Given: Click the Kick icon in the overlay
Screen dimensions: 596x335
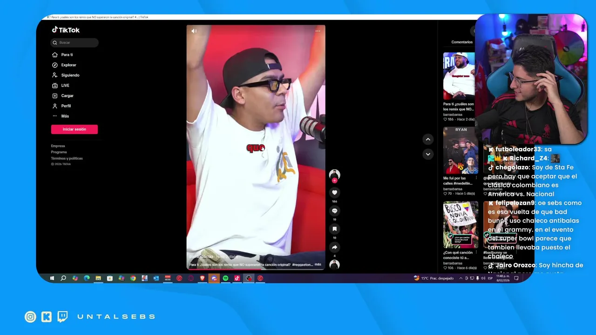Looking at the screenshot, I should (47, 317).
